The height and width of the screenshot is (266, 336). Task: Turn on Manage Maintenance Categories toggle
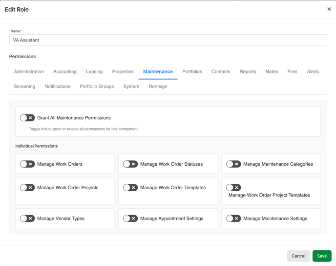(x=233, y=164)
